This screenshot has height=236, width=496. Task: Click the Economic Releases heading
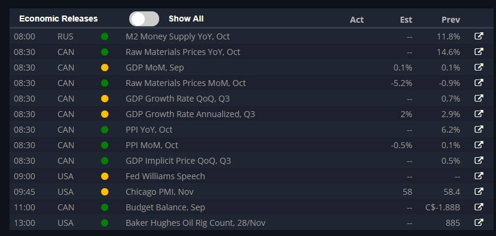(x=59, y=19)
